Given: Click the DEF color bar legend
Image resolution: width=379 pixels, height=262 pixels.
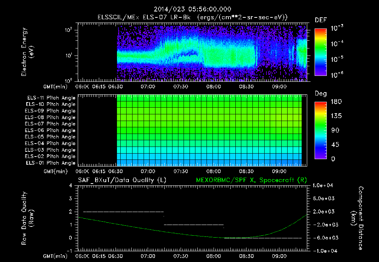Looking at the screenshot, I should (321, 52).
